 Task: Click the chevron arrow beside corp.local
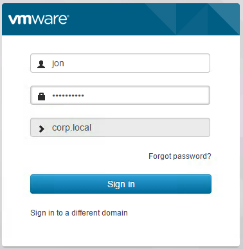coord(42,129)
